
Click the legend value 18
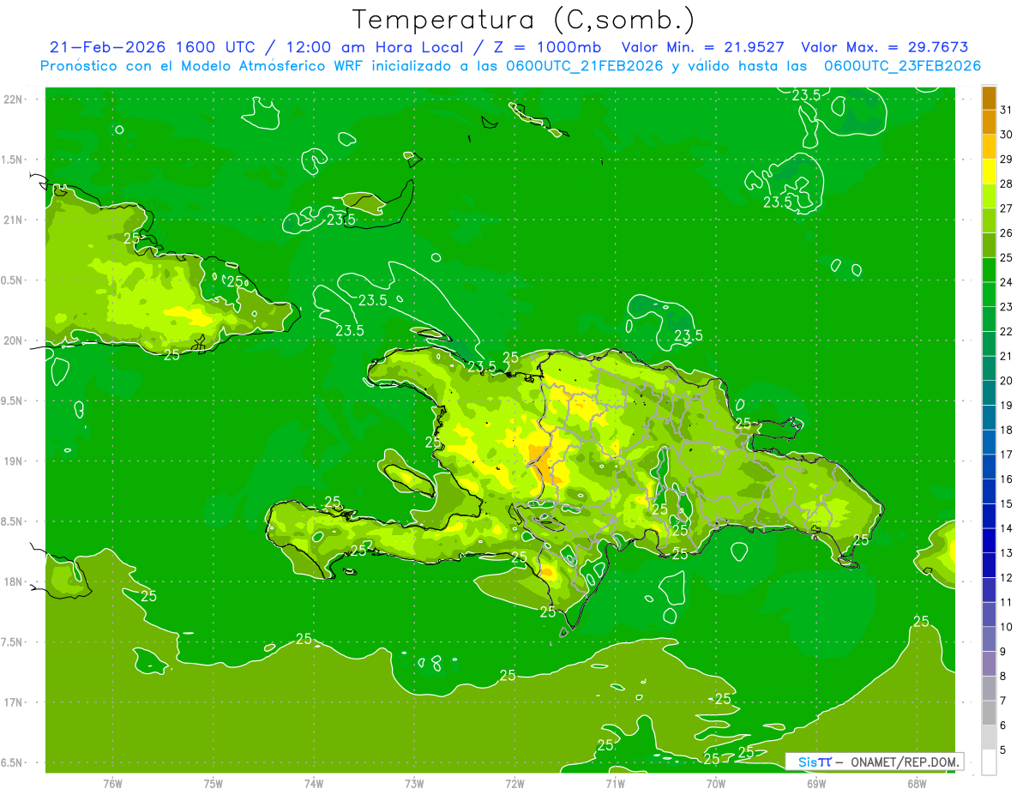[x=1006, y=430]
